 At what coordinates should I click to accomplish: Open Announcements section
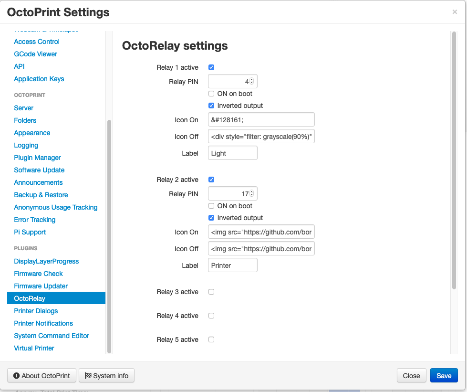pos(38,182)
